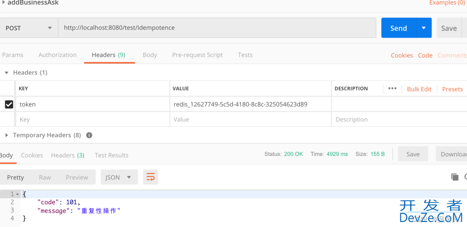Click the 155 B size value

(x=377, y=154)
